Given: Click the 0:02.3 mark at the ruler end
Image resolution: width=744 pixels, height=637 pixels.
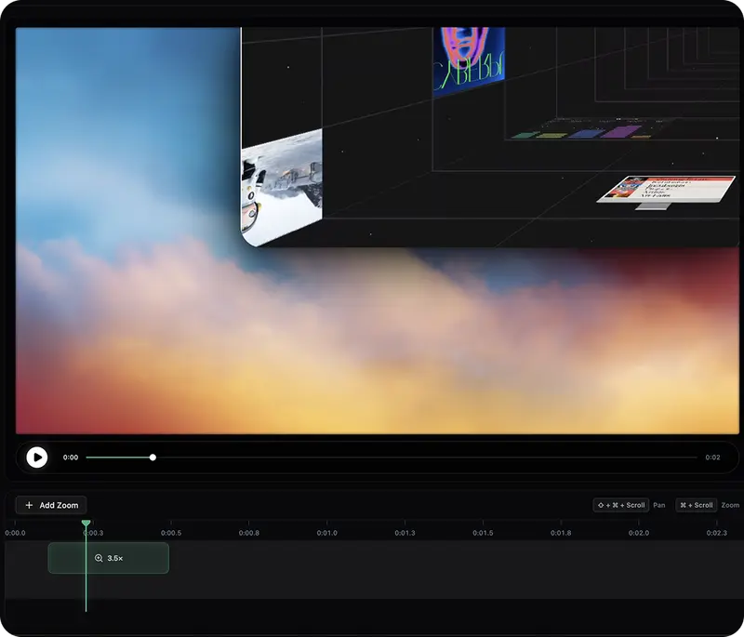Looking at the screenshot, I should pos(716,532).
